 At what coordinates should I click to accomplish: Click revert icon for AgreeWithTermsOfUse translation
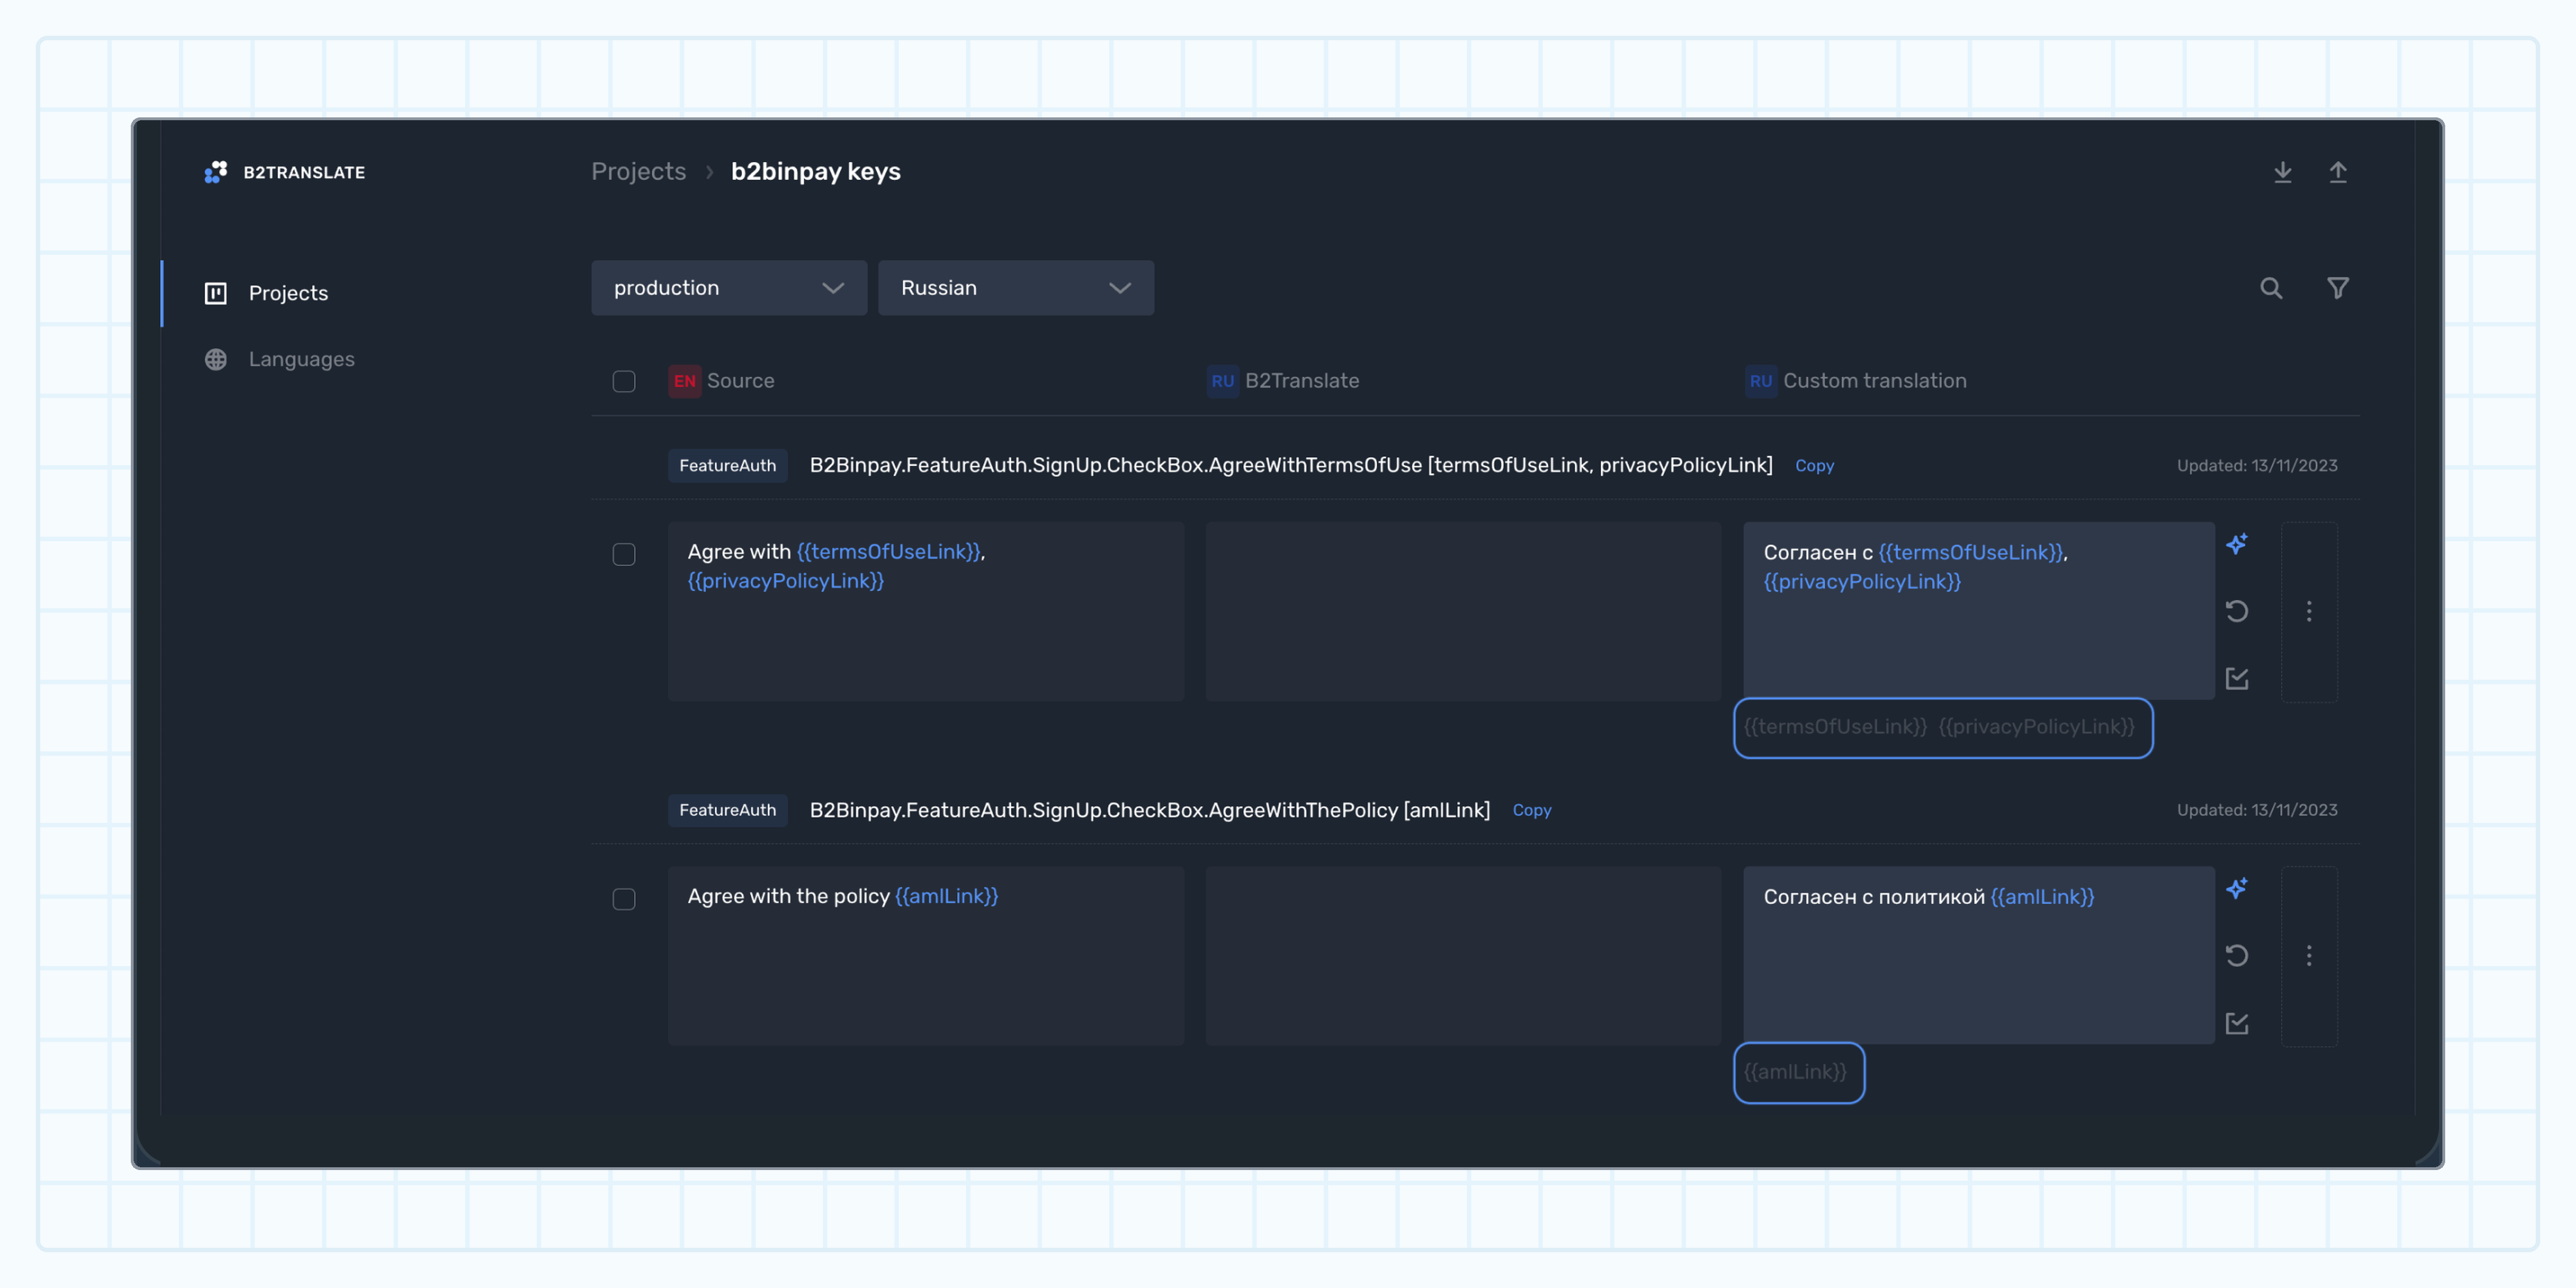click(x=2237, y=611)
